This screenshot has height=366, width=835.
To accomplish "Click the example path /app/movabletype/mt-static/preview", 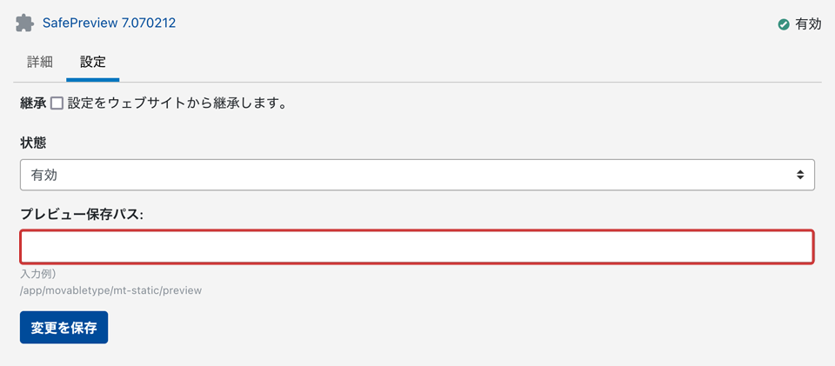I will coord(110,290).
